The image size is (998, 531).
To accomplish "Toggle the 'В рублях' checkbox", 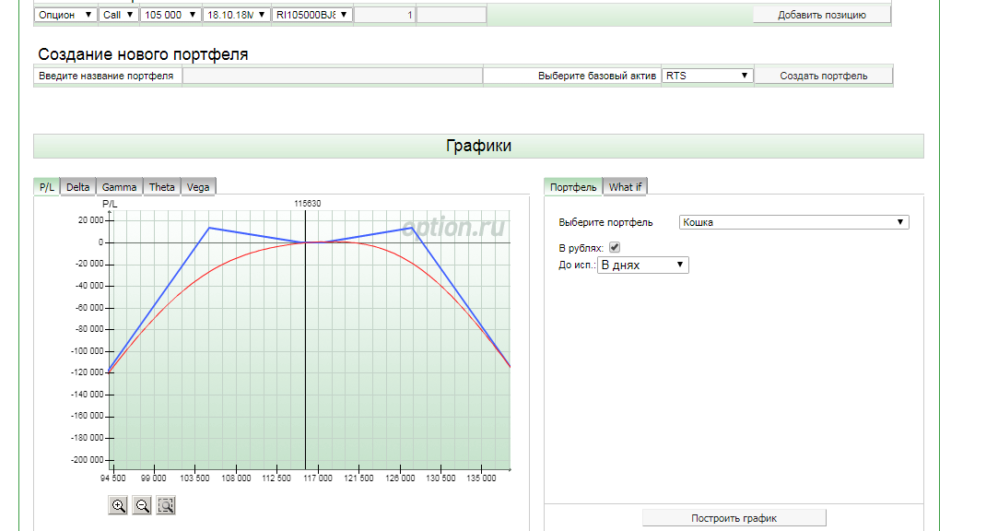I will tap(615, 247).
